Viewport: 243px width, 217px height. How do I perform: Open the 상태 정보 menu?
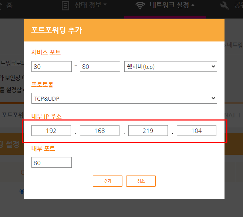pos(88,5)
